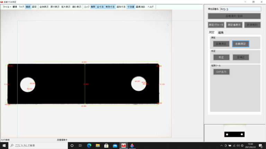Switch to the 編集 tab
The image size is (266, 149).
(221, 32)
